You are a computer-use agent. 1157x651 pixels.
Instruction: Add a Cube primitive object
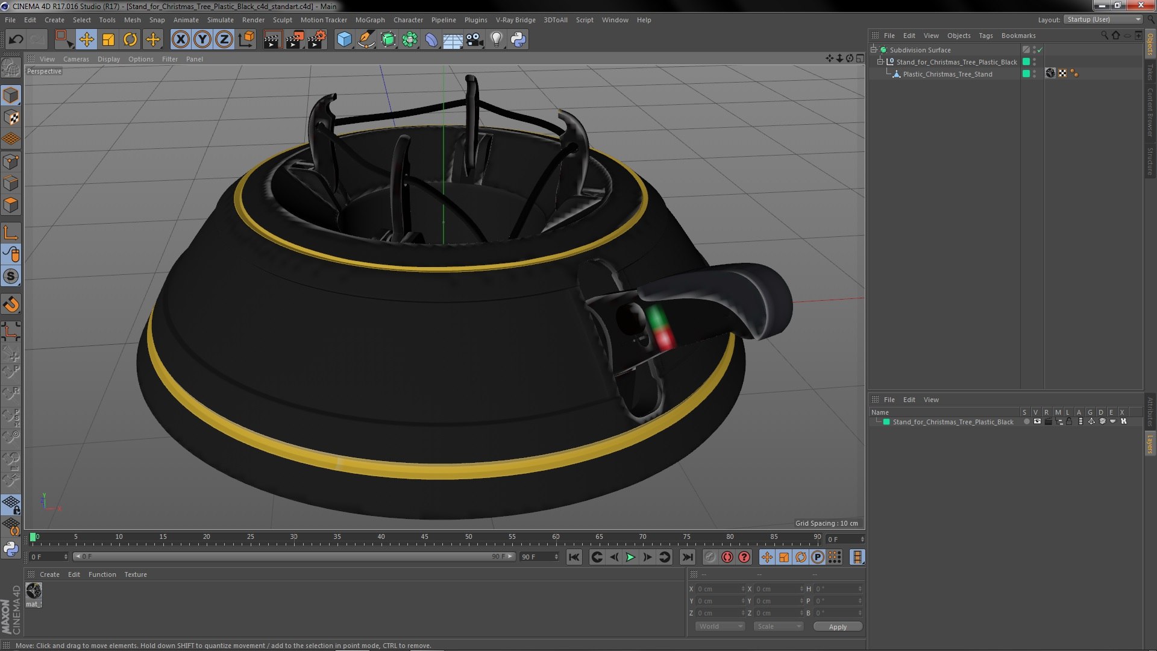pyautogui.click(x=344, y=40)
